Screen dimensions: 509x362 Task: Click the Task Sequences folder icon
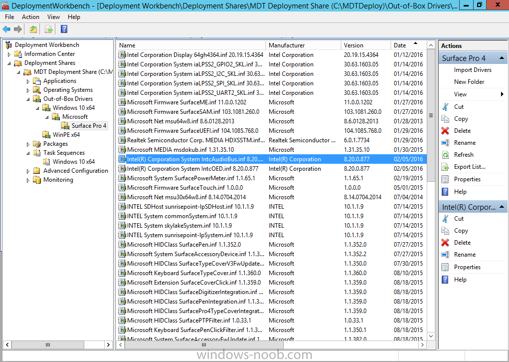click(37, 153)
